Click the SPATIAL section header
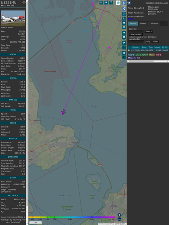The height and width of the screenshot is (225, 169). [x=13, y=54]
